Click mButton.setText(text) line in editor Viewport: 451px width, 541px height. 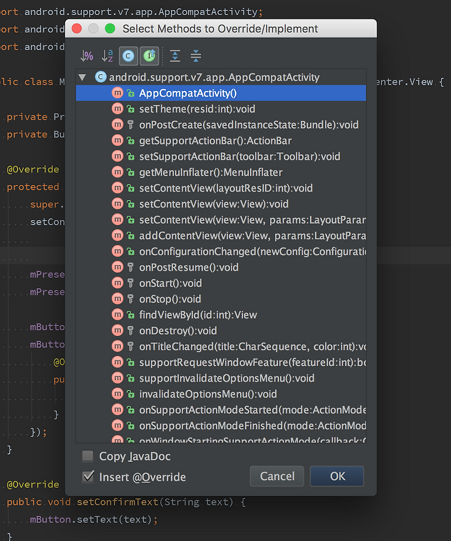click(x=93, y=519)
